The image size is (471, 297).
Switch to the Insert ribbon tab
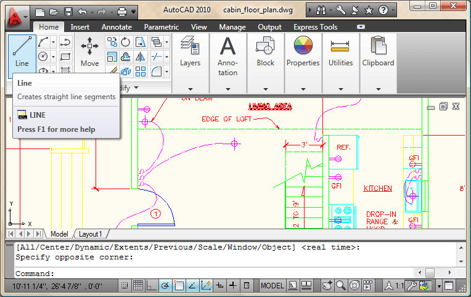[80, 27]
